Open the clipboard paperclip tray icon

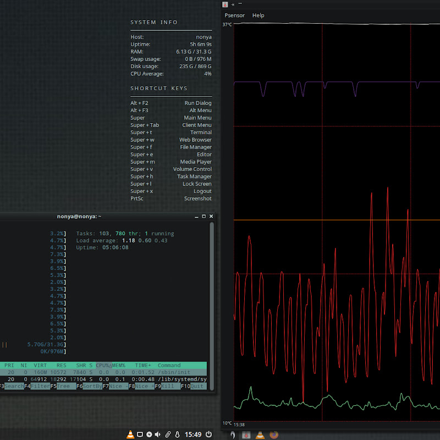[168, 435]
